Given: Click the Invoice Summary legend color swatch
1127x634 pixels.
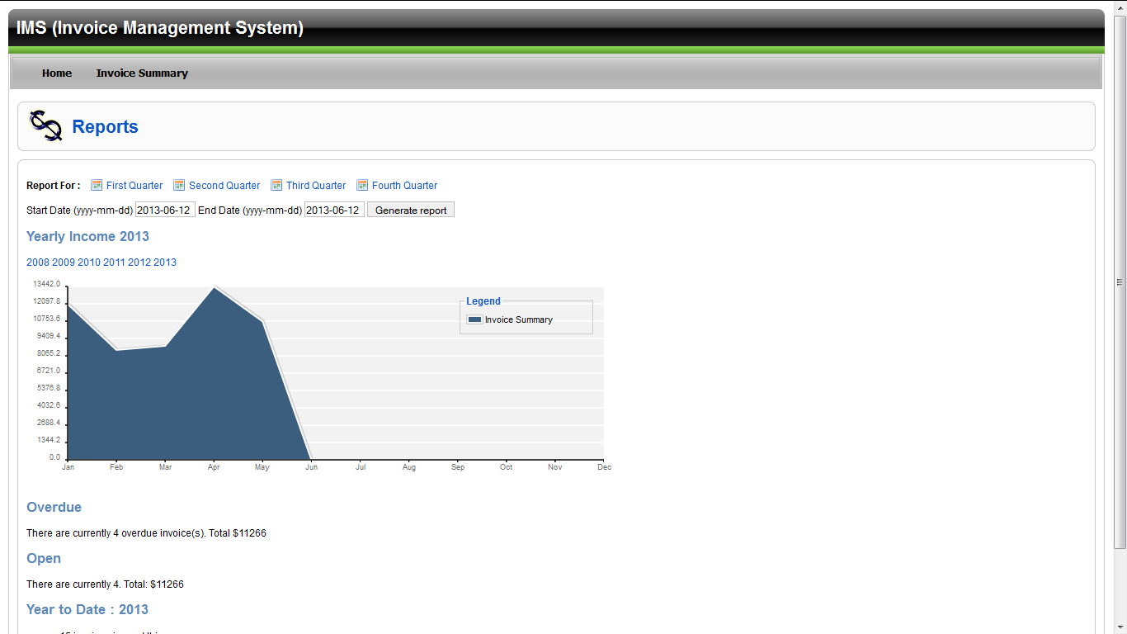Looking at the screenshot, I should (474, 319).
